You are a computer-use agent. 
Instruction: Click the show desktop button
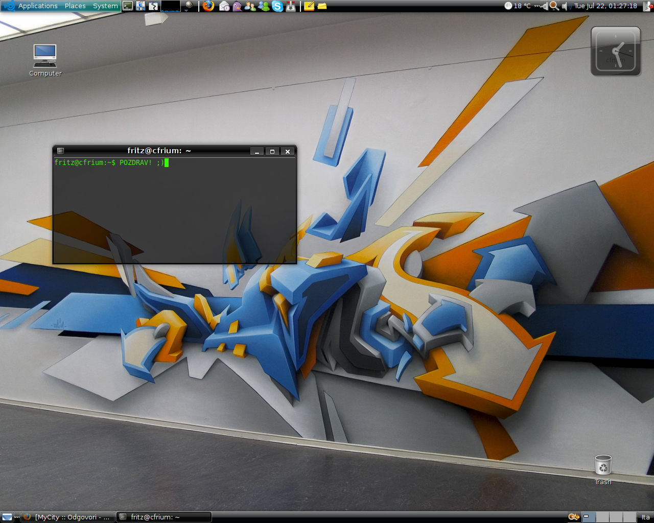pos(7,517)
